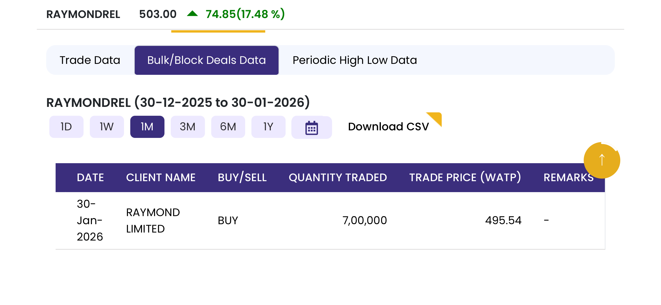Click the yellow scroll-to-top arrow button
Screen dimensions: 661x305
pyautogui.click(x=602, y=160)
